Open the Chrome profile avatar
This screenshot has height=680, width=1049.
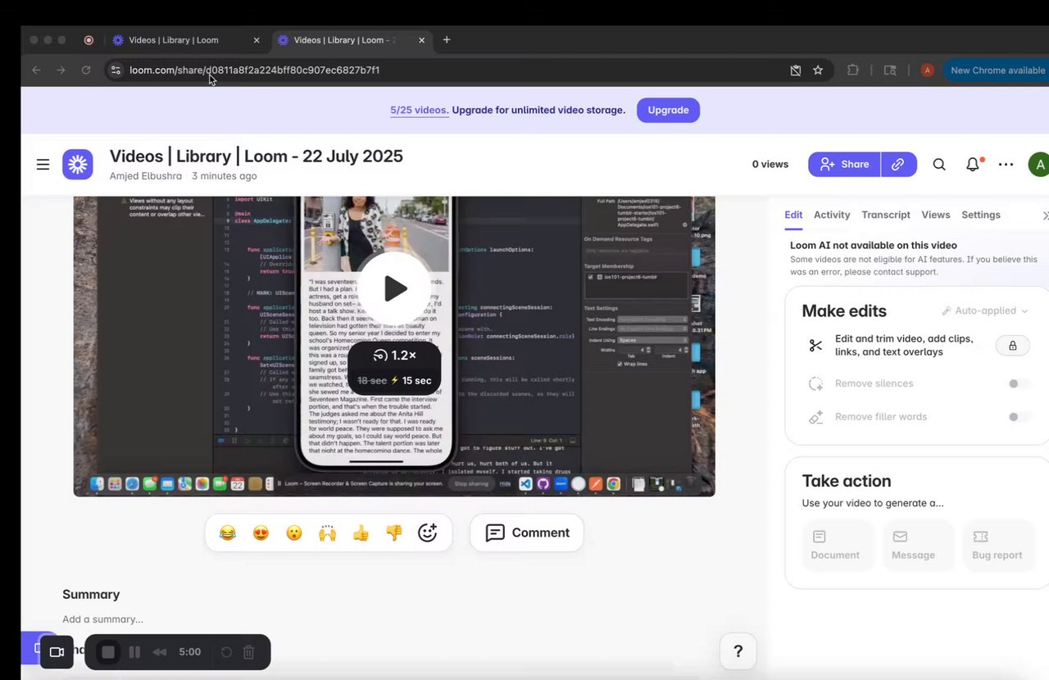927,70
